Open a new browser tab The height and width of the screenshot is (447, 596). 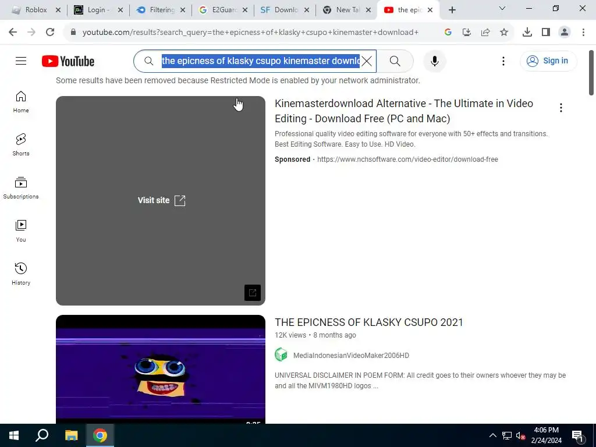click(x=452, y=10)
